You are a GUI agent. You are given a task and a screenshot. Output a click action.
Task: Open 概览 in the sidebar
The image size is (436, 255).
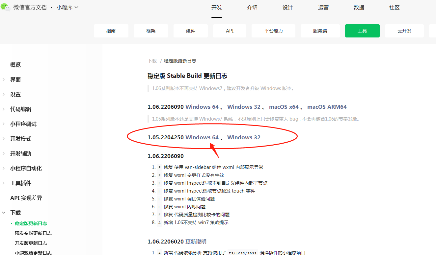tap(15, 65)
